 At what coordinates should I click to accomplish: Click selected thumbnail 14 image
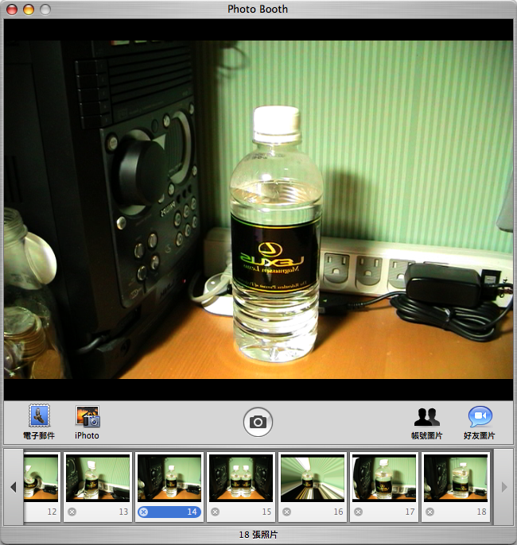coord(169,478)
